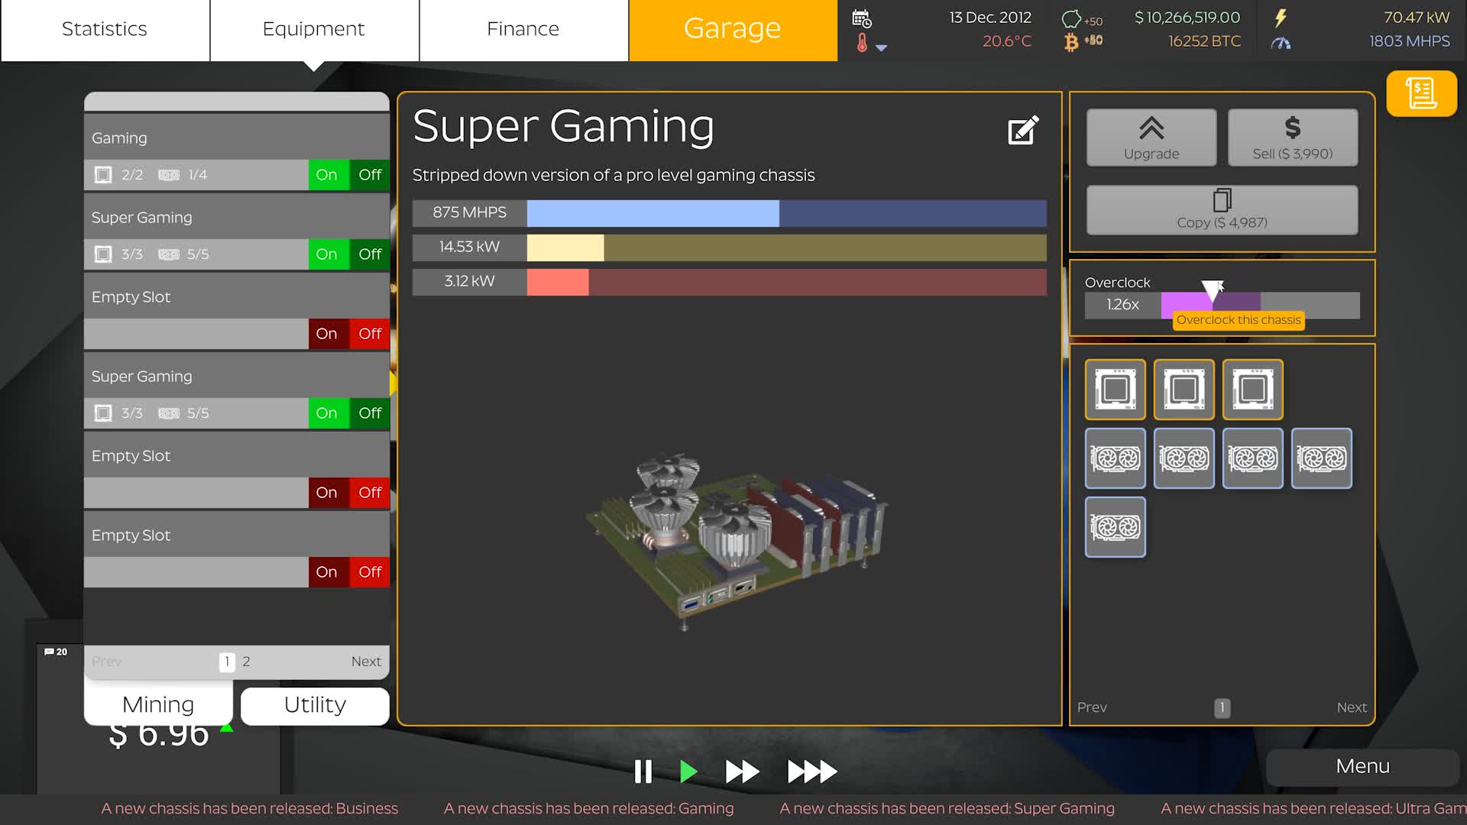
Task: Click the edit chassis name pencil icon
Action: tap(1023, 131)
